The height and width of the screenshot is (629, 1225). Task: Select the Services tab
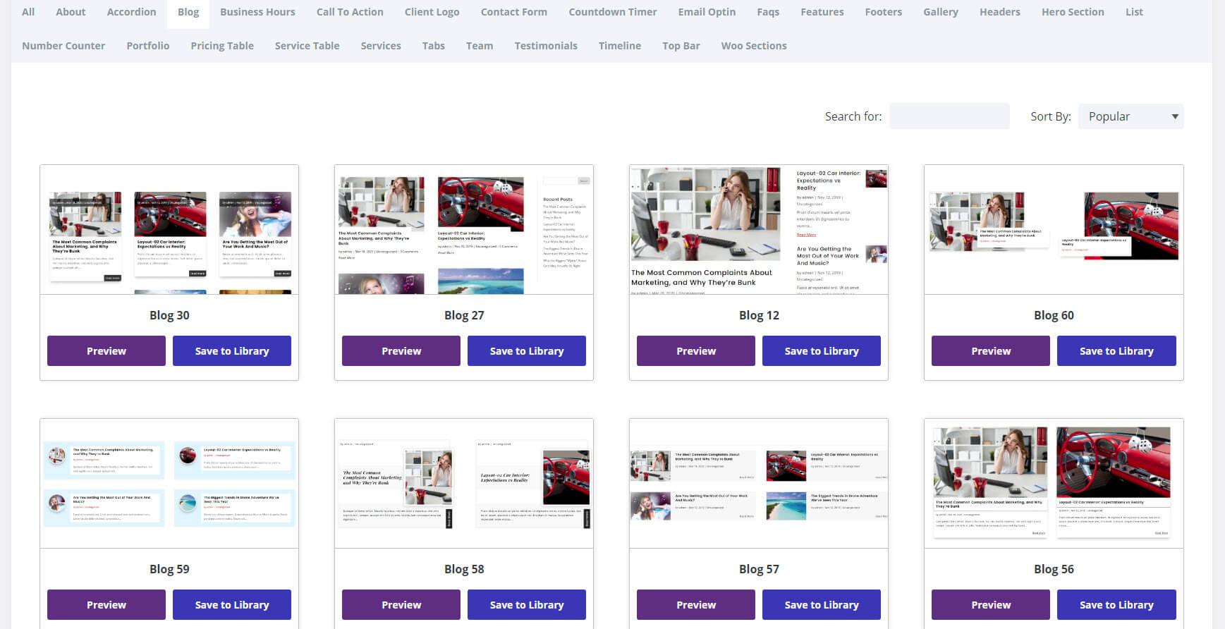tap(381, 46)
